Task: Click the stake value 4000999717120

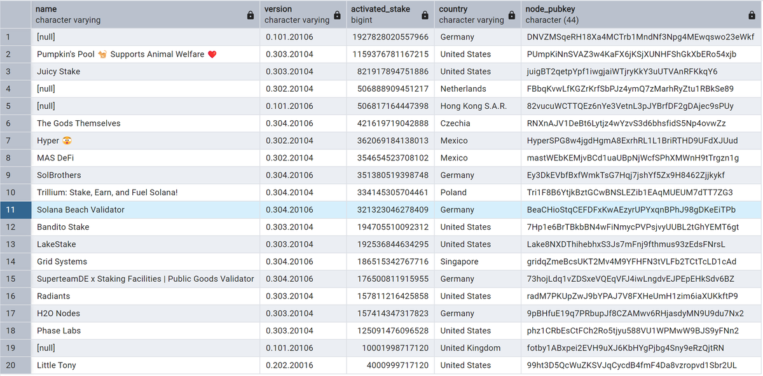Action: (390, 365)
